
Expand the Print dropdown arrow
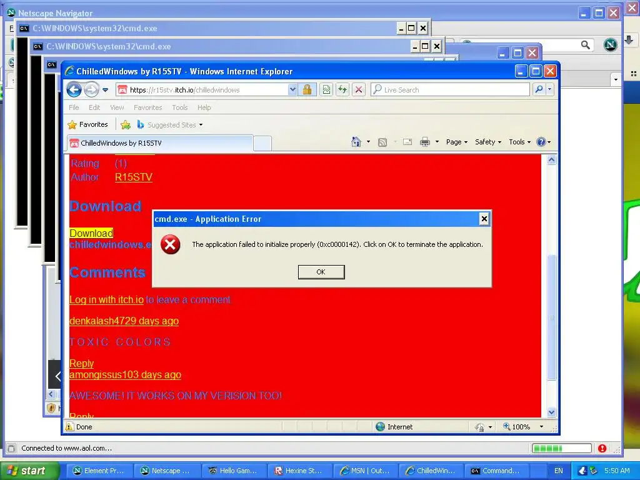click(437, 142)
